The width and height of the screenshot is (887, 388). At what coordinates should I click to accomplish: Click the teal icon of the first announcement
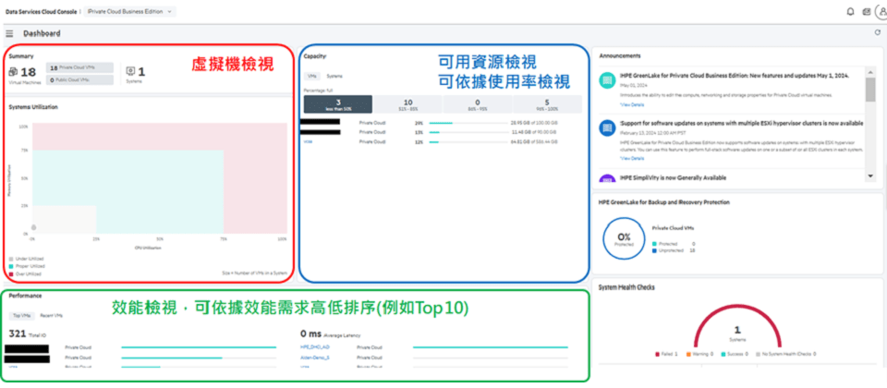pyautogui.click(x=606, y=81)
